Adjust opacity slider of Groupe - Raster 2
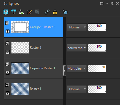 [97, 27]
